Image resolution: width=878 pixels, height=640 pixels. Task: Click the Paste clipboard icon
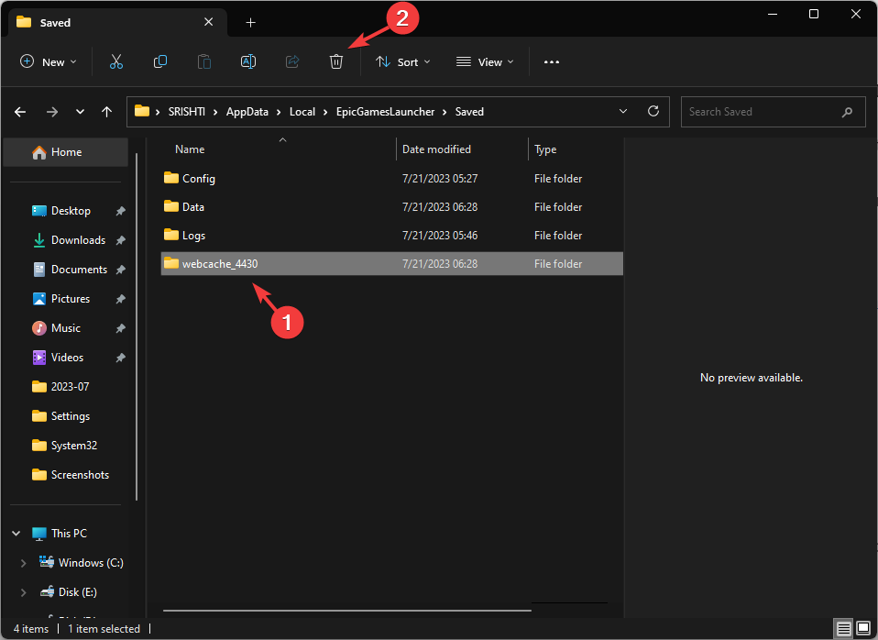tap(204, 61)
